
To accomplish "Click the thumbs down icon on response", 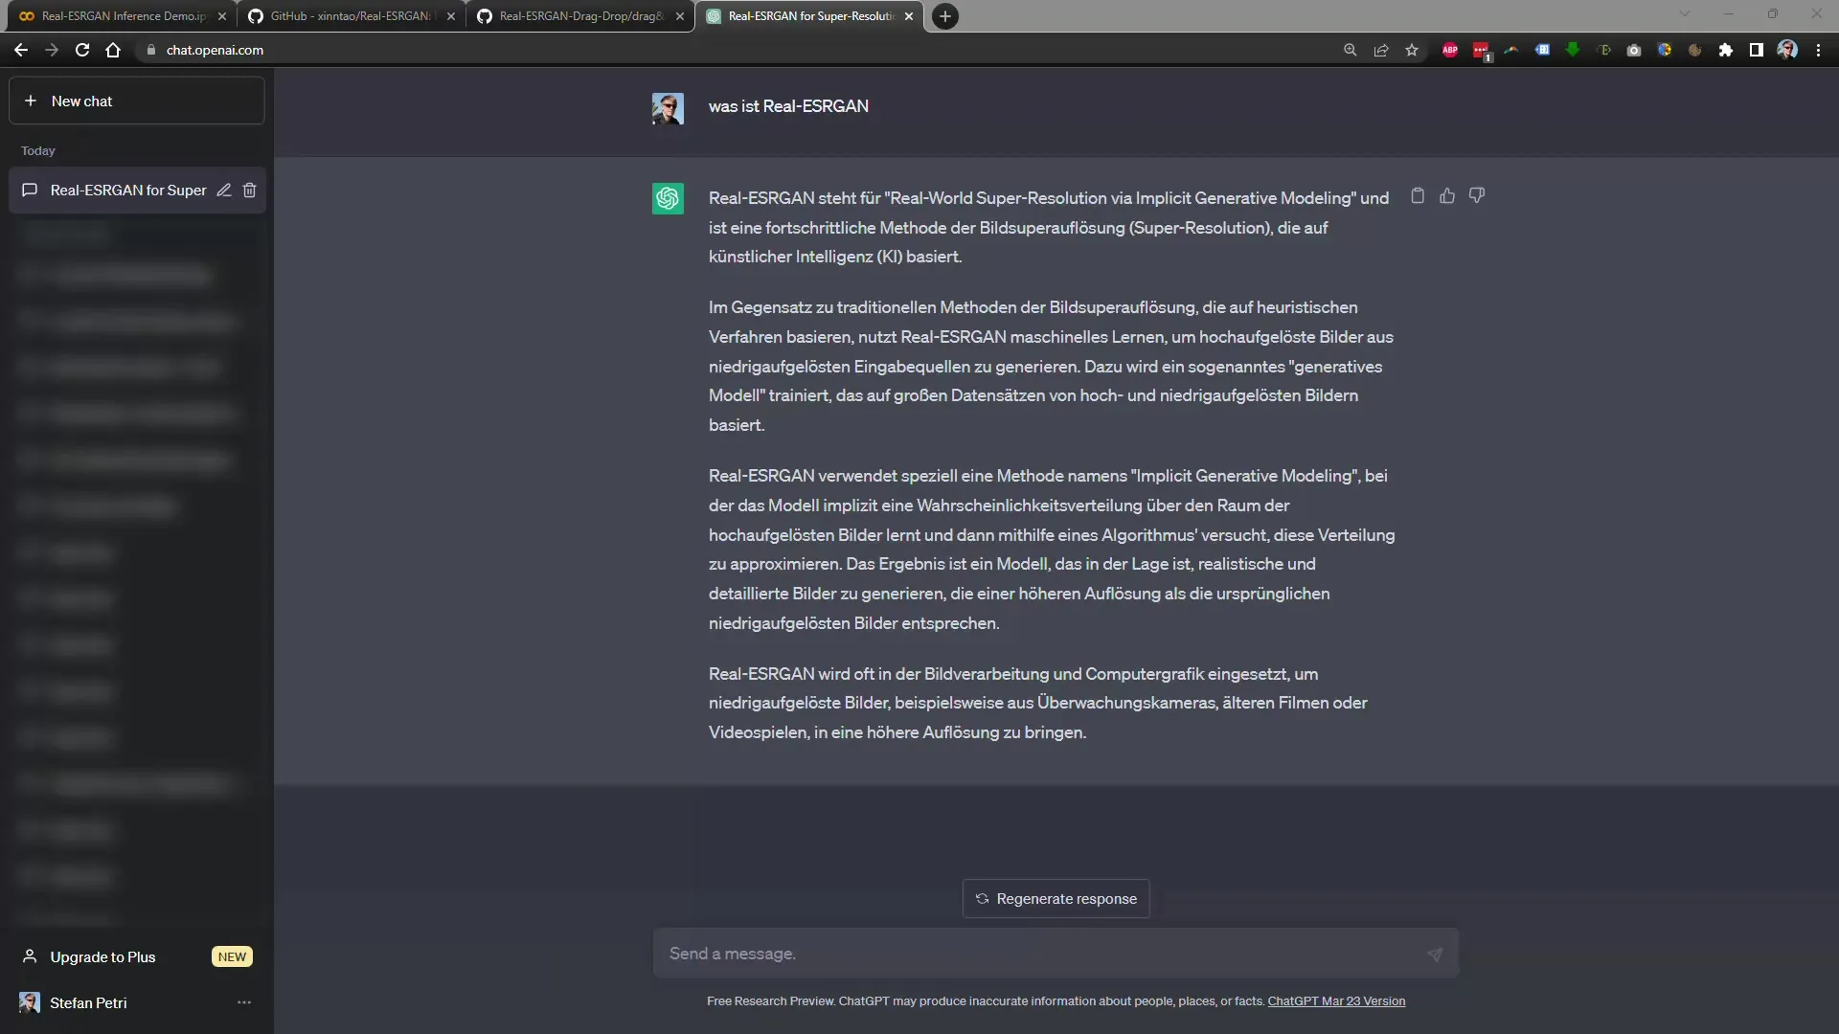I will pos(1477,195).
